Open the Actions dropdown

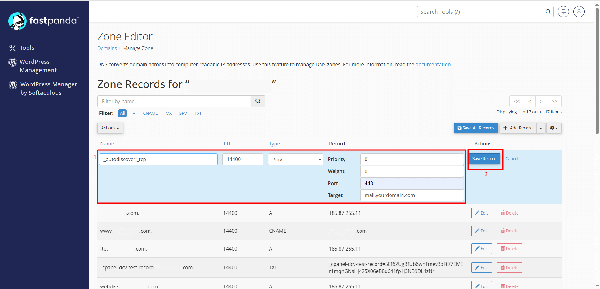(110, 128)
